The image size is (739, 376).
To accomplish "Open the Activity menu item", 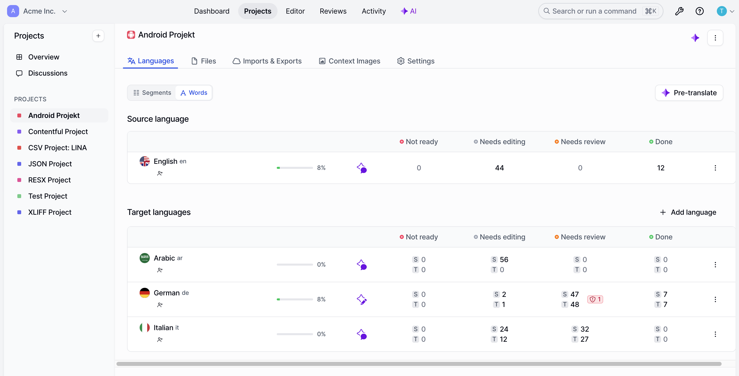I will (x=374, y=11).
